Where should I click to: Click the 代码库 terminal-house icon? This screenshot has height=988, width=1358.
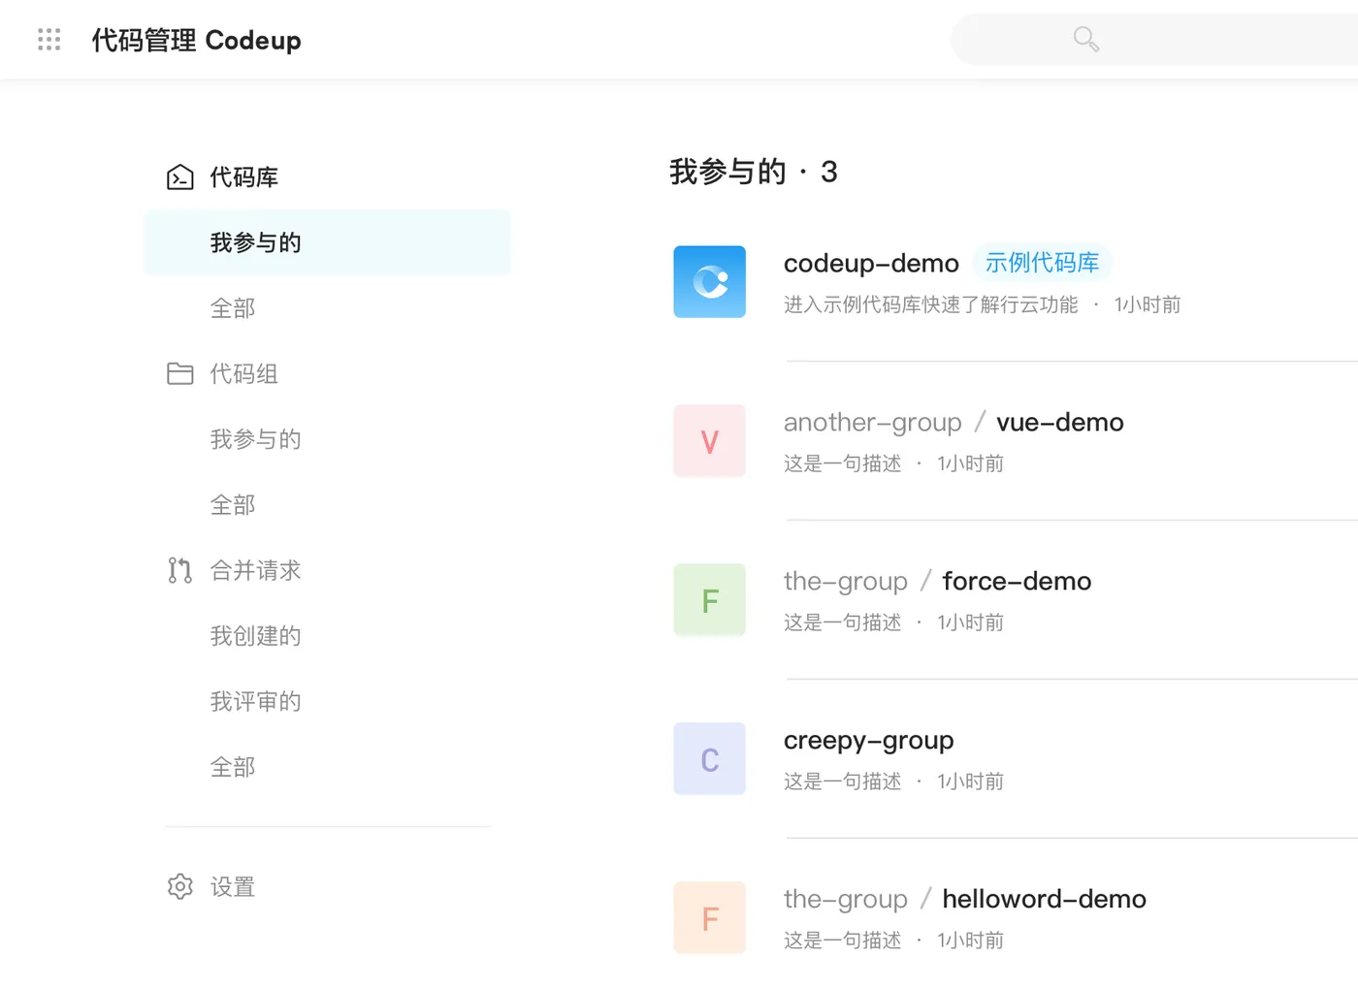click(179, 177)
